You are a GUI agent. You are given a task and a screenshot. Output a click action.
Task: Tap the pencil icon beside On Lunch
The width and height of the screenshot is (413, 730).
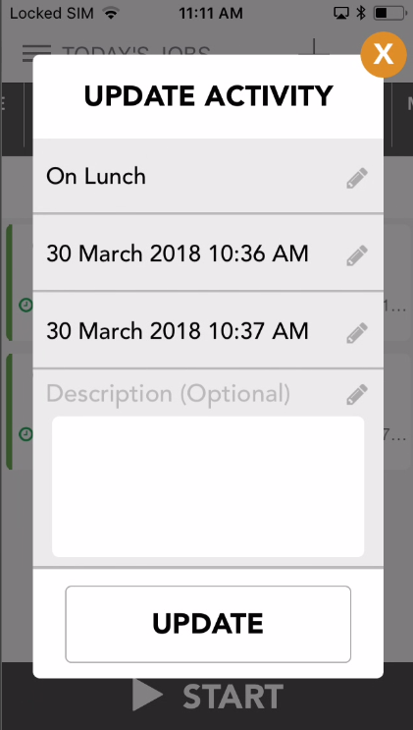click(357, 178)
